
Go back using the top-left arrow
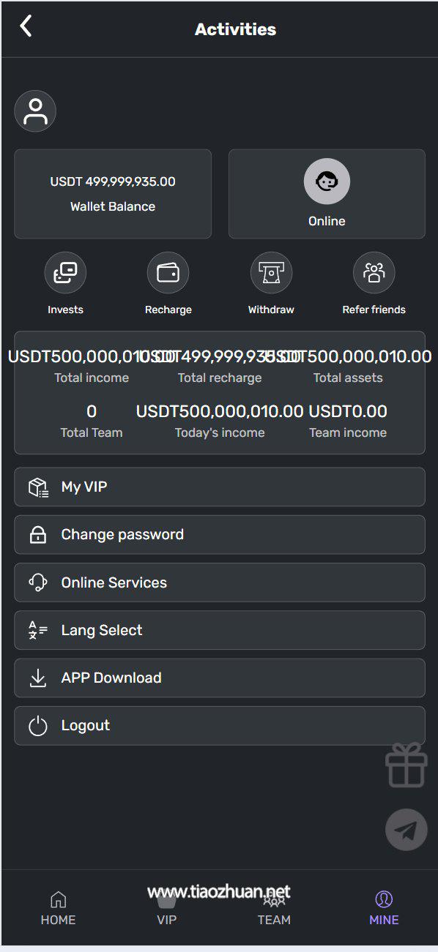26,26
